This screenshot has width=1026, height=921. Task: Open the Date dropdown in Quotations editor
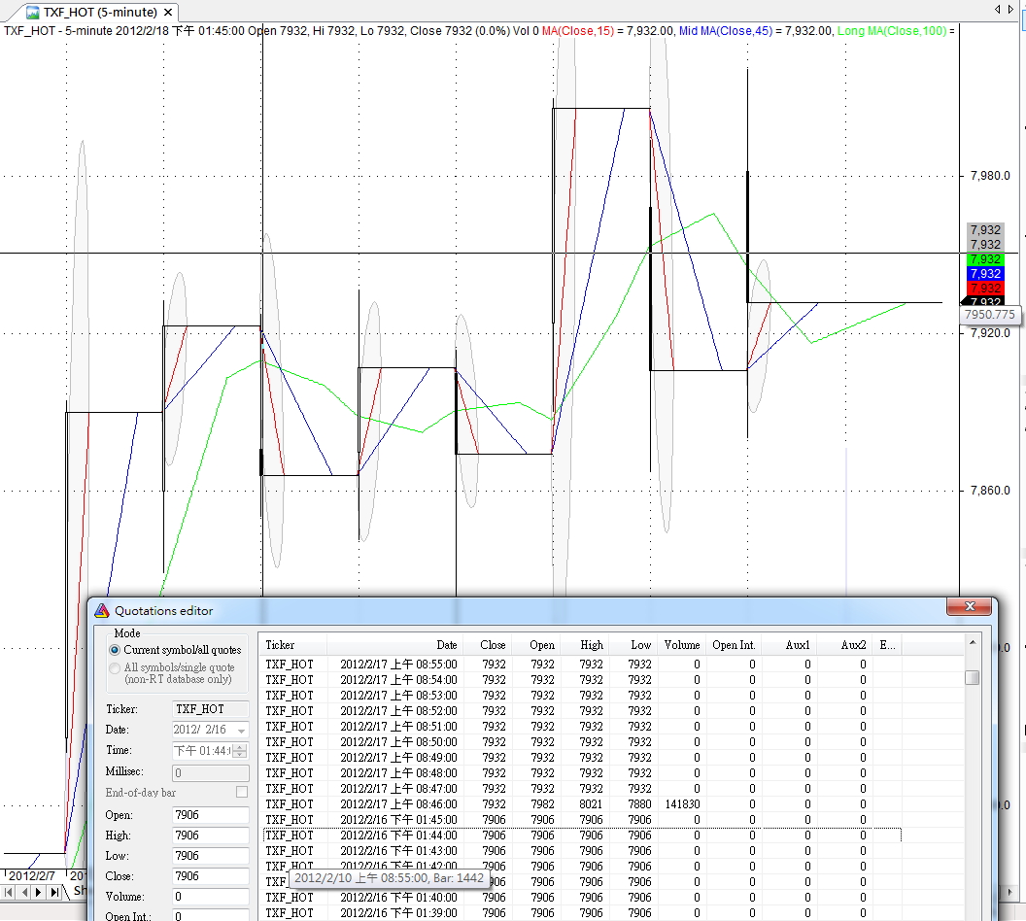242,730
